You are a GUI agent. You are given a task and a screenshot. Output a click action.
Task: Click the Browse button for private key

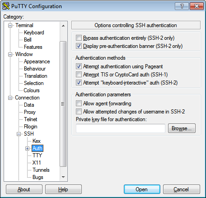(x=182, y=128)
